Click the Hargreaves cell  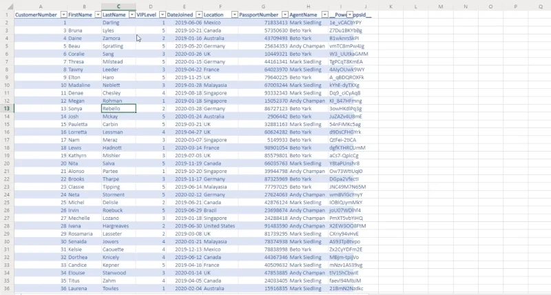pyautogui.click(x=118, y=226)
